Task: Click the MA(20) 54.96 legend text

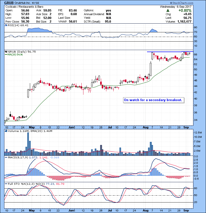Action: [x=15, y=55]
